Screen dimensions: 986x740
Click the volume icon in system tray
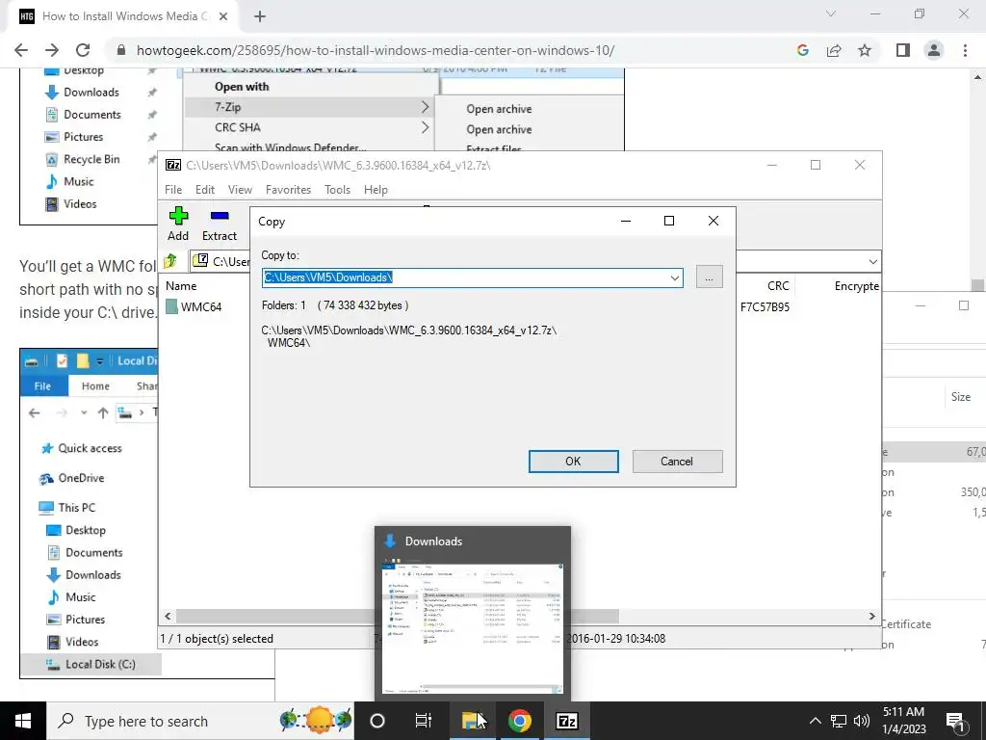coord(862,721)
